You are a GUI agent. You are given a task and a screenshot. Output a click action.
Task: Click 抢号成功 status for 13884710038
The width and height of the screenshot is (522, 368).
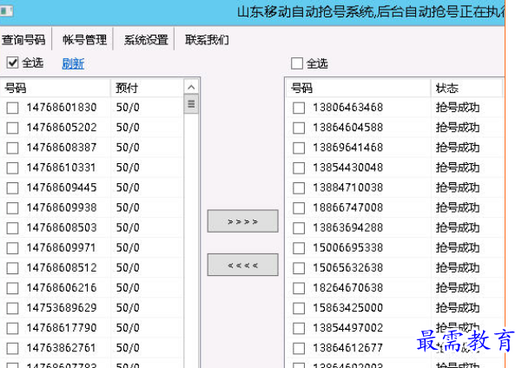coord(458,187)
